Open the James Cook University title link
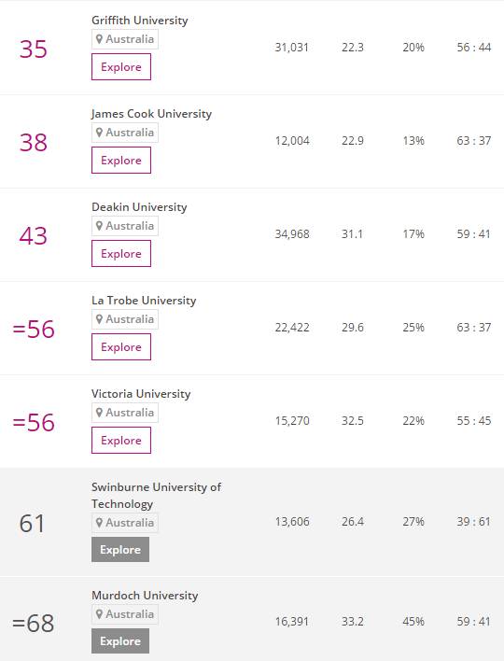The image size is (504, 661). (152, 114)
